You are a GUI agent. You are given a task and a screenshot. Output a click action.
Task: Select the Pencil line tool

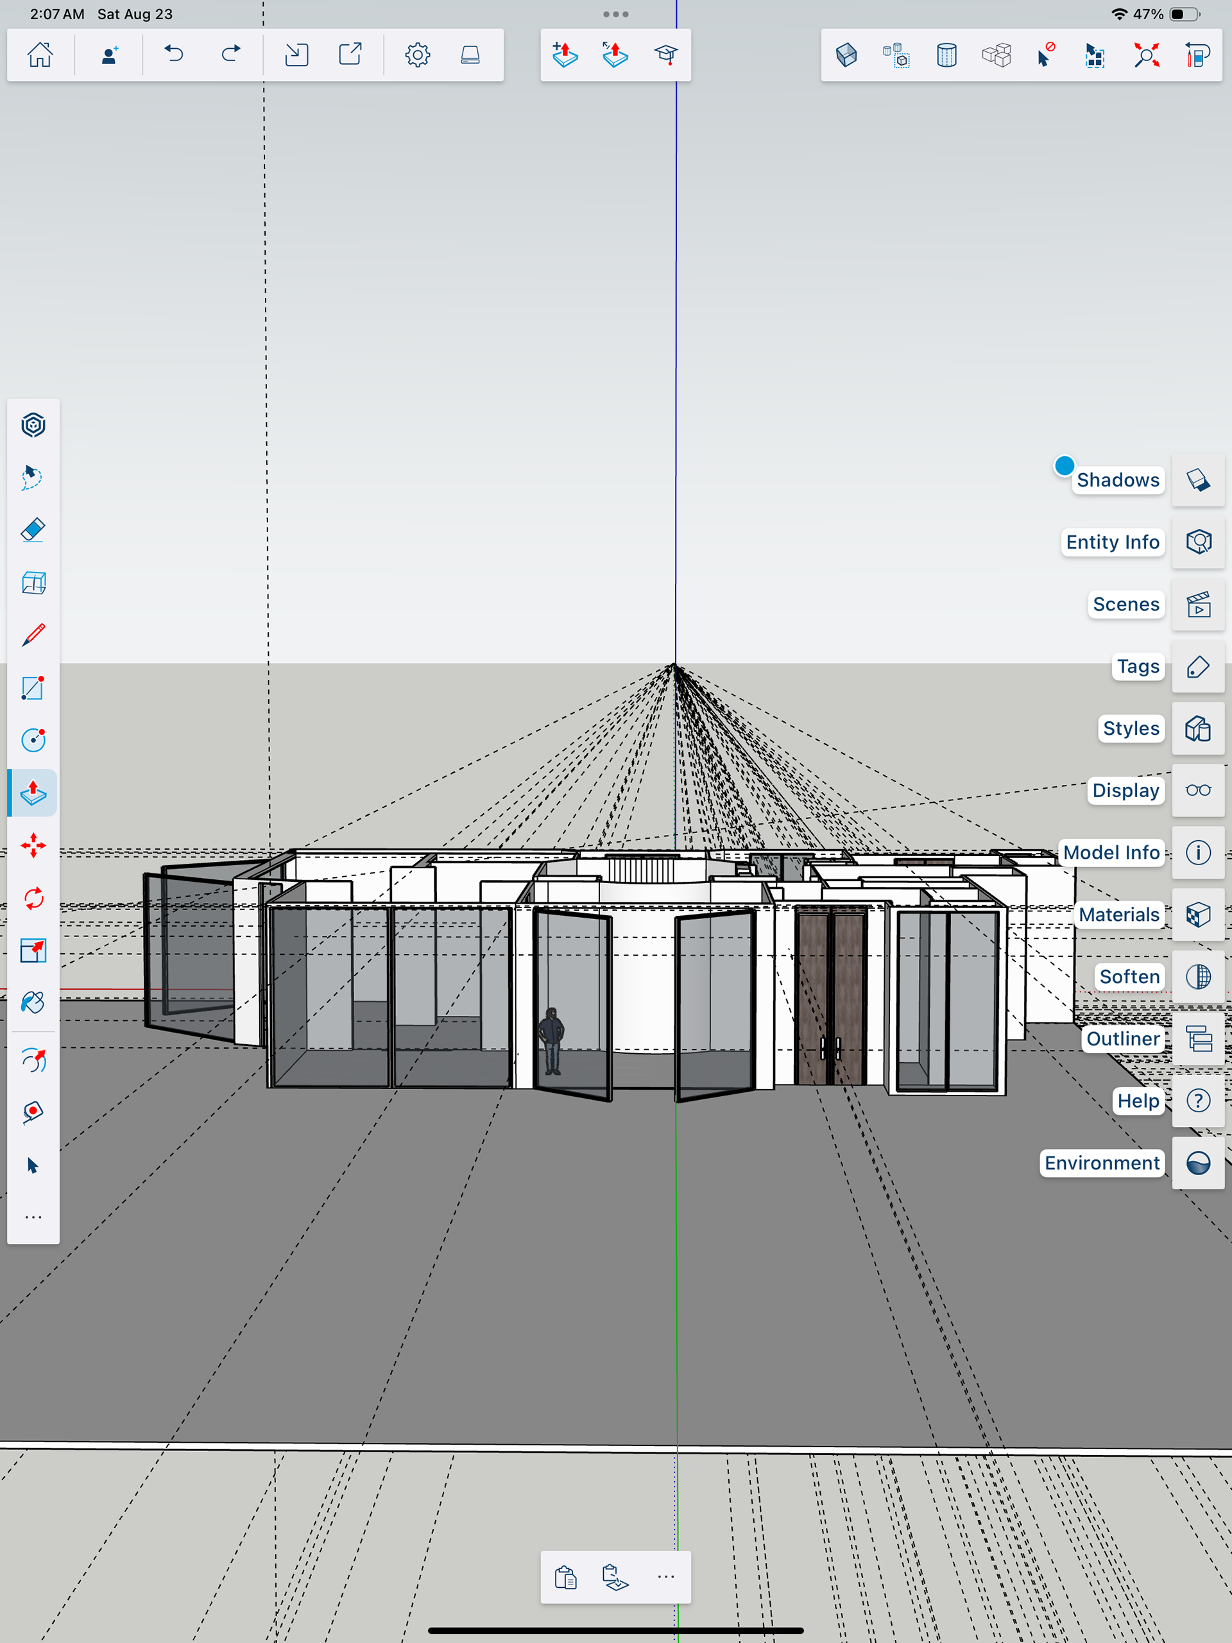coord(33,636)
